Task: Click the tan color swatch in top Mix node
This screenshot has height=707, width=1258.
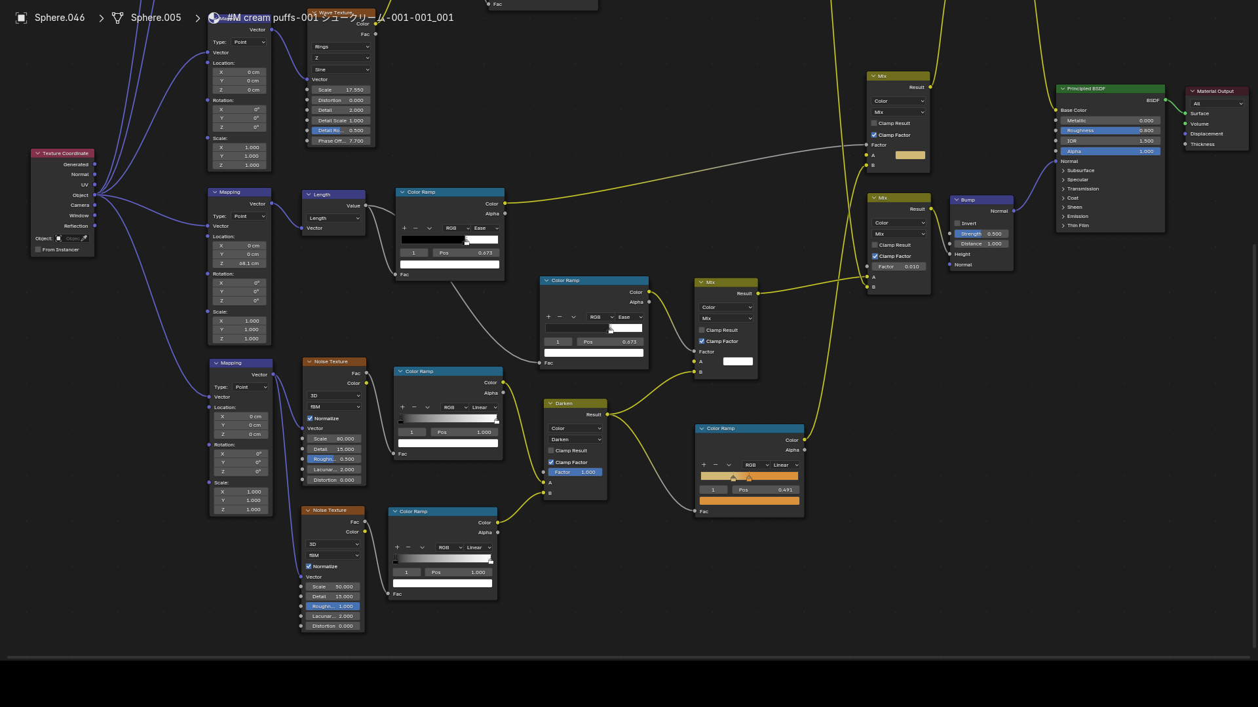Action: point(910,155)
